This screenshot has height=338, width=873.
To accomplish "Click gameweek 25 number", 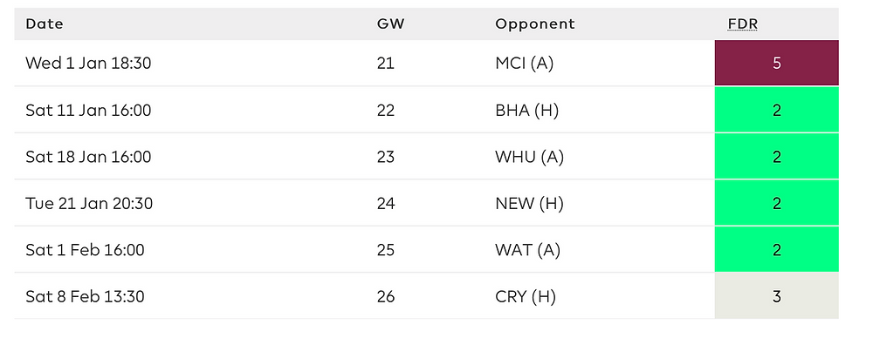I will 386,250.
